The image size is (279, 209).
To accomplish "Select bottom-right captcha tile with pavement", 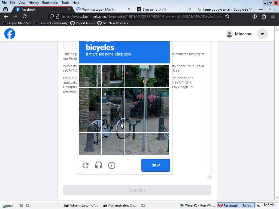I will pos(158,144).
